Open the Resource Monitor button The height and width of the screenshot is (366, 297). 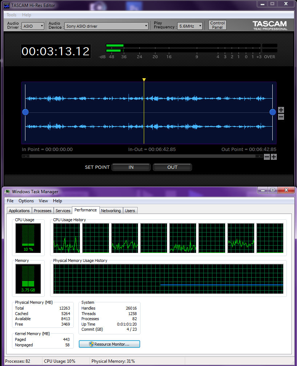(109, 344)
